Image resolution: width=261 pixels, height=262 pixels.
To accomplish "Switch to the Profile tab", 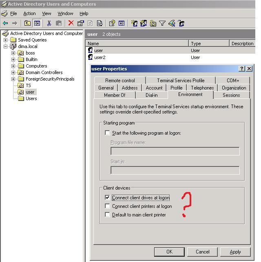I will tap(177, 88).
